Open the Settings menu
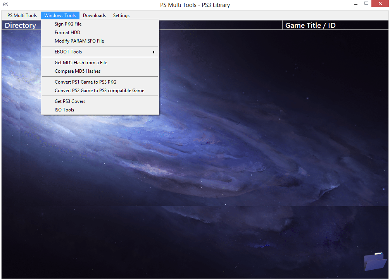Image resolution: width=390 pixels, height=279 pixels. click(x=121, y=15)
